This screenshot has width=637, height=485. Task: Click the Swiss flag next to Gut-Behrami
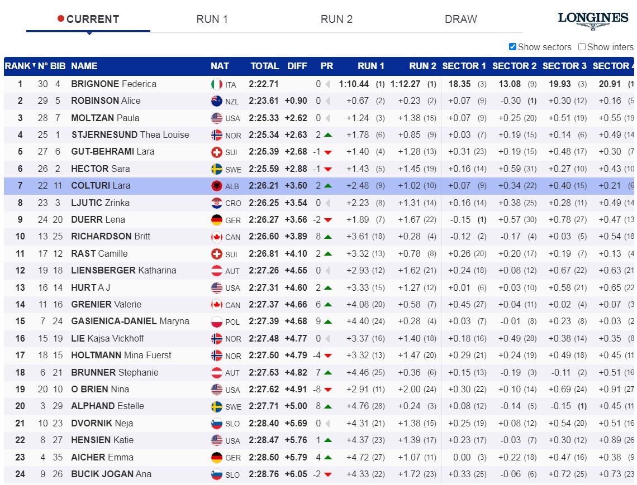point(217,152)
